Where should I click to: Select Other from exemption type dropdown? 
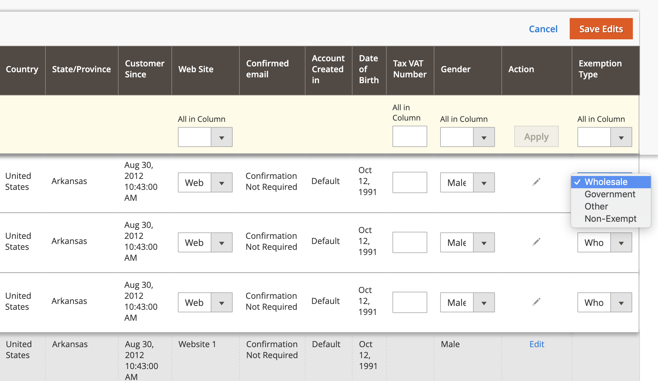point(596,206)
